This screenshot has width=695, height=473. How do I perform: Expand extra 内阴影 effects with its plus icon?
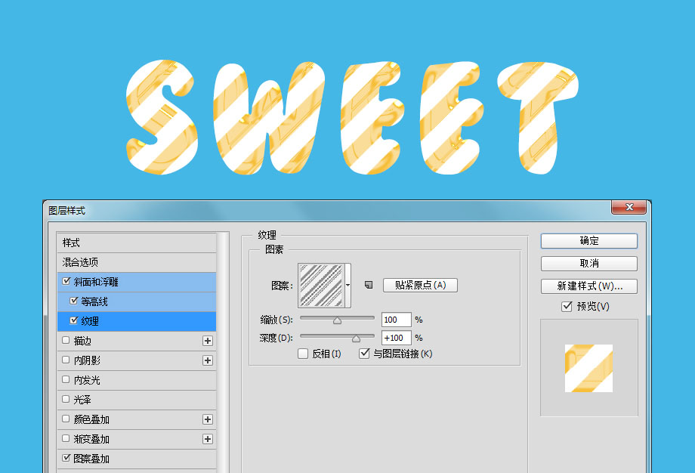click(208, 360)
